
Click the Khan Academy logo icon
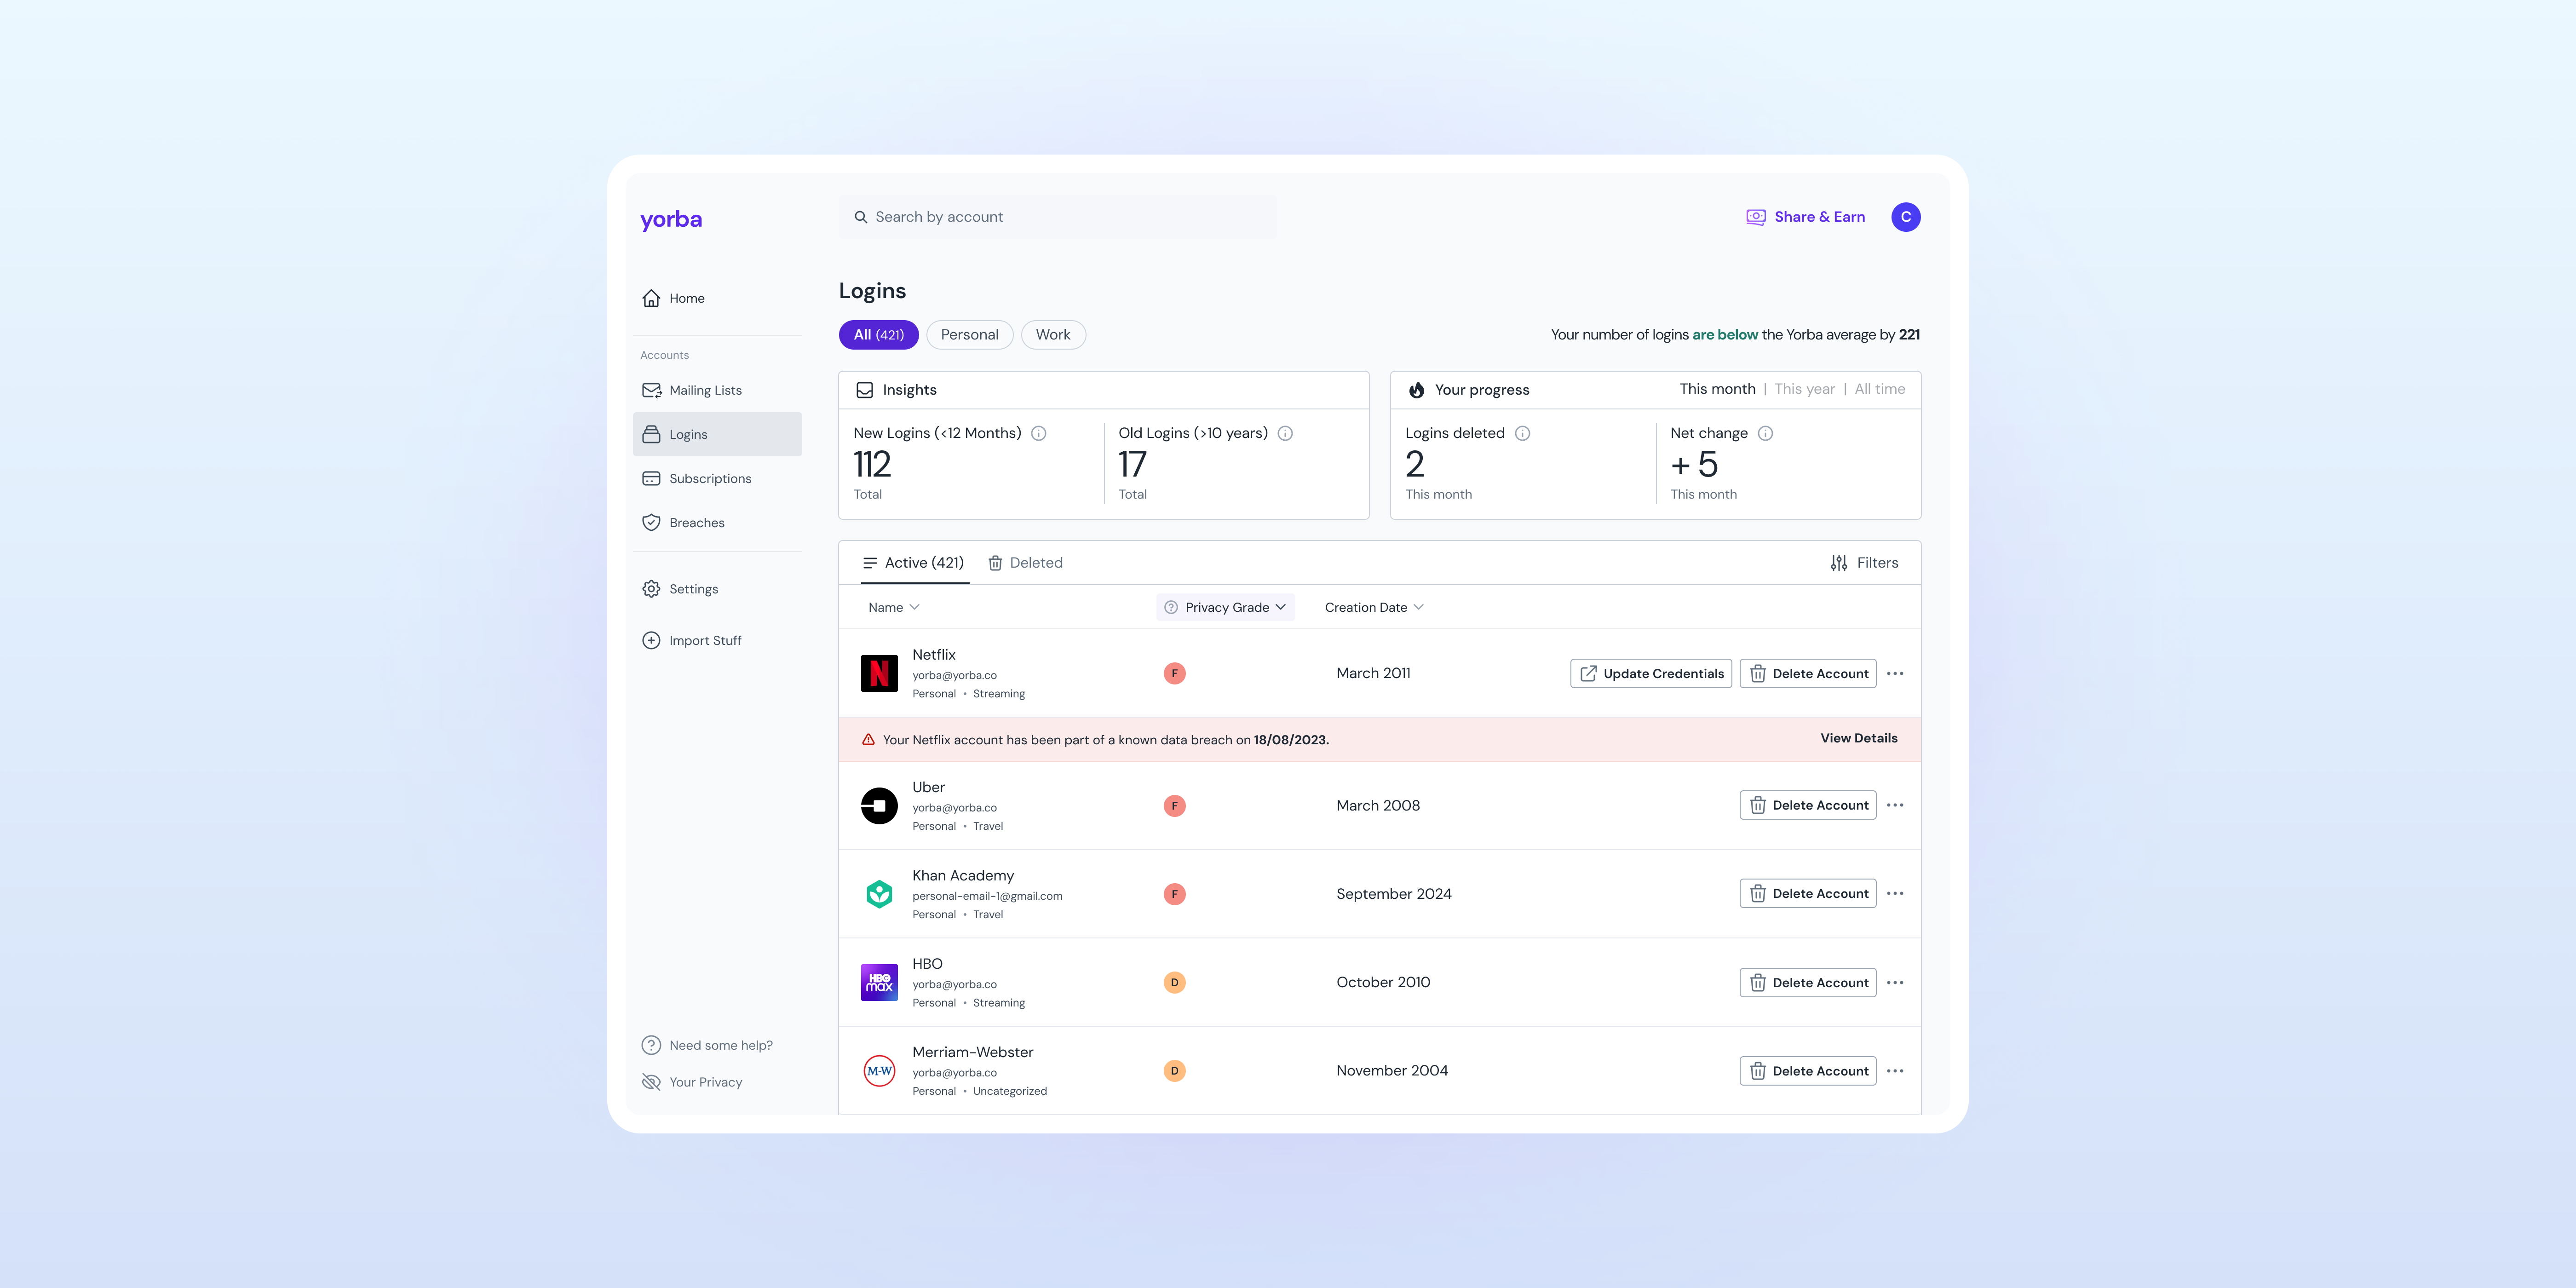(879, 894)
